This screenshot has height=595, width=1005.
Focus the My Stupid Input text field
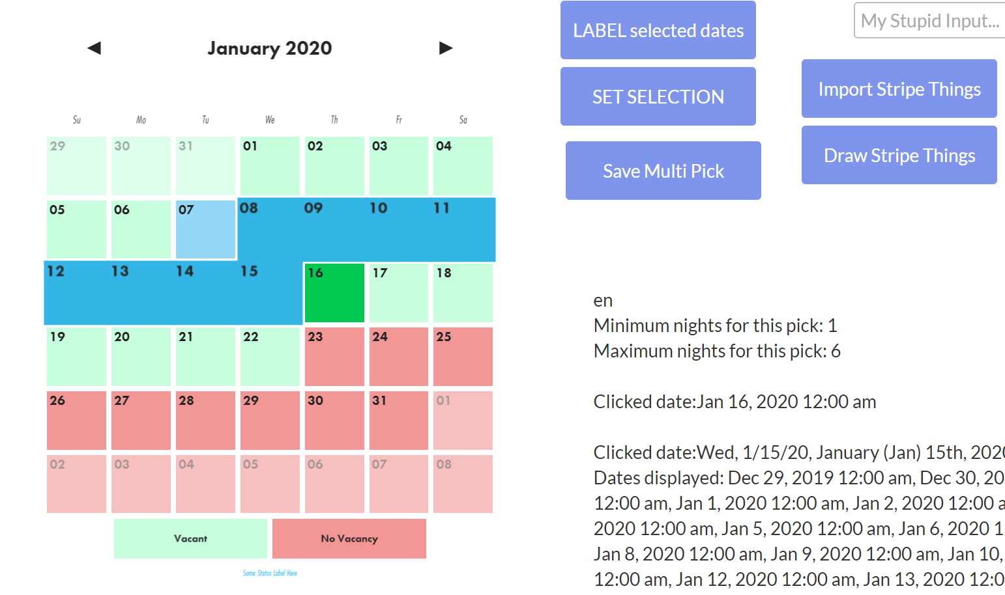pos(929,20)
